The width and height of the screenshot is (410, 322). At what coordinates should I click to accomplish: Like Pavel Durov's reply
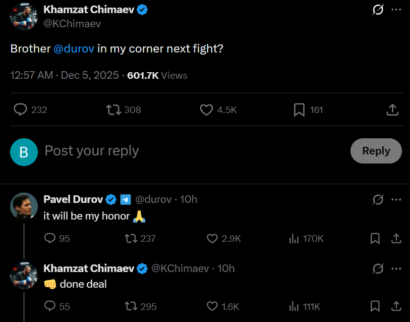pos(212,238)
